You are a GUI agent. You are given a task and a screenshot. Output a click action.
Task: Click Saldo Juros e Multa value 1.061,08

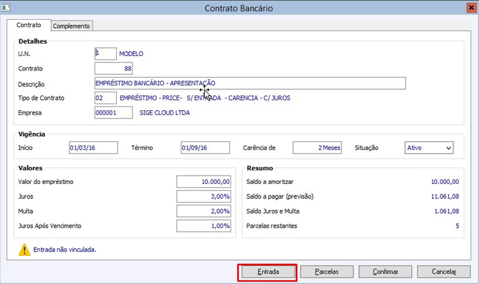[446, 211]
